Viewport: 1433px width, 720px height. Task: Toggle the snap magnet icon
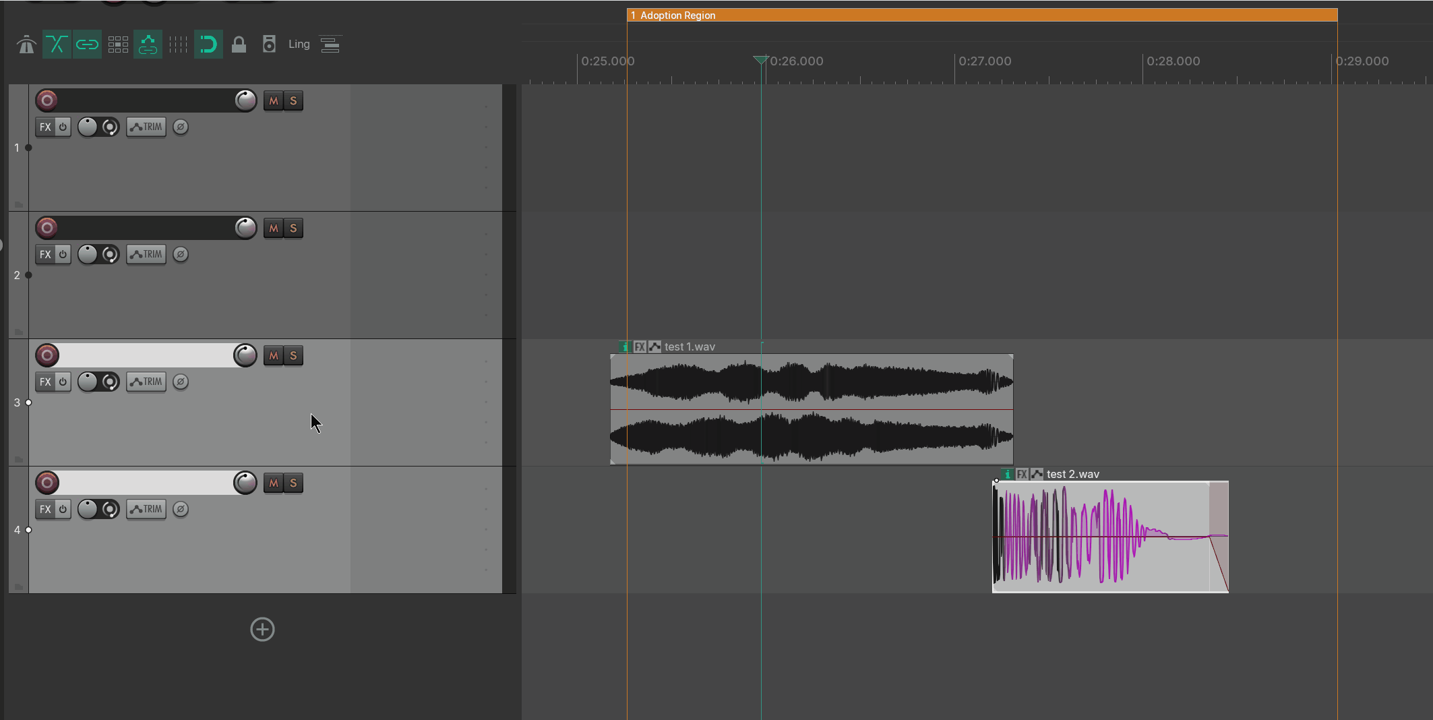(208, 44)
